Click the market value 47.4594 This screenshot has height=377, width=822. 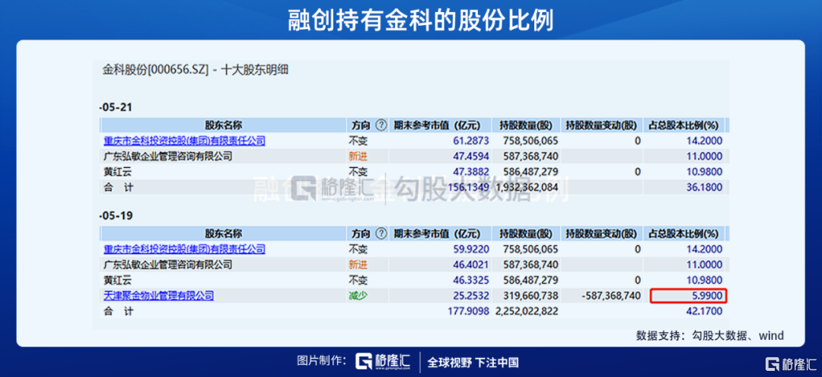(x=471, y=156)
